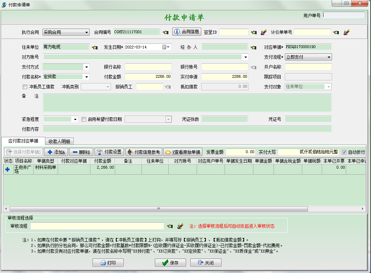Image resolution: width=371 pixels, height=273 pixels.
Task: Toggle 自动折行 checkbox
Action: tap(344, 152)
